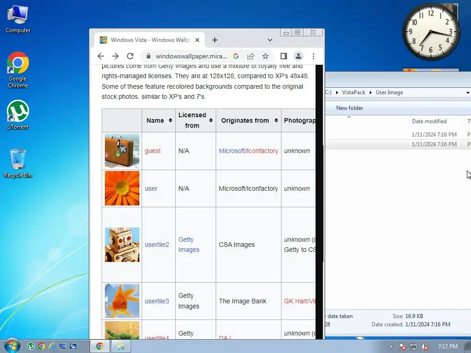Show hidden tray icons arrow
This screenshot has width=471, height=353.
pos(391,347)
